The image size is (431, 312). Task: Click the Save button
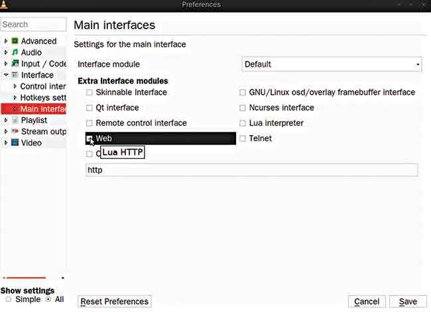(x=408, y=301)
